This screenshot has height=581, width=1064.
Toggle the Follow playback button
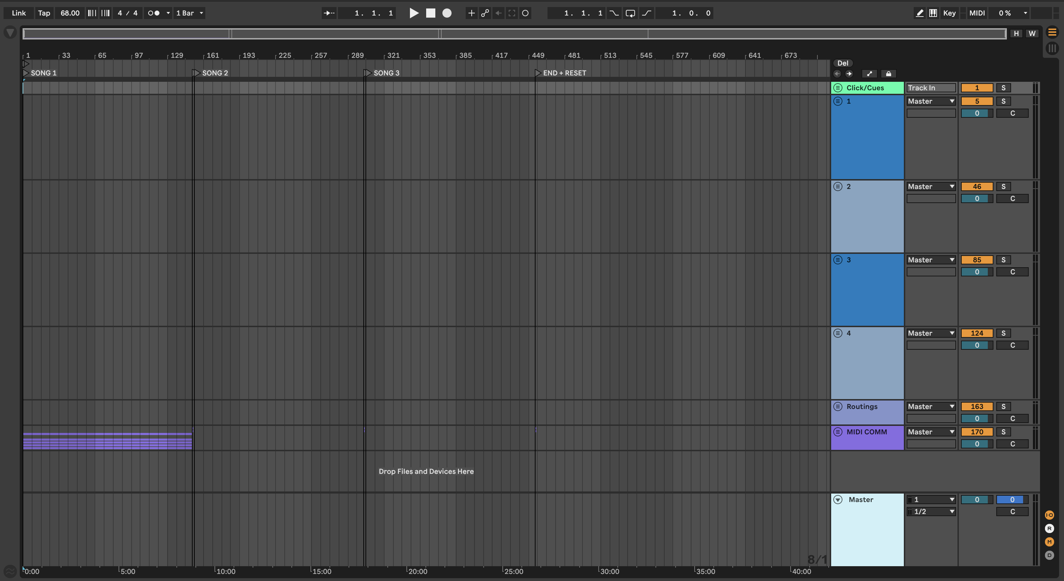[329, 13]
